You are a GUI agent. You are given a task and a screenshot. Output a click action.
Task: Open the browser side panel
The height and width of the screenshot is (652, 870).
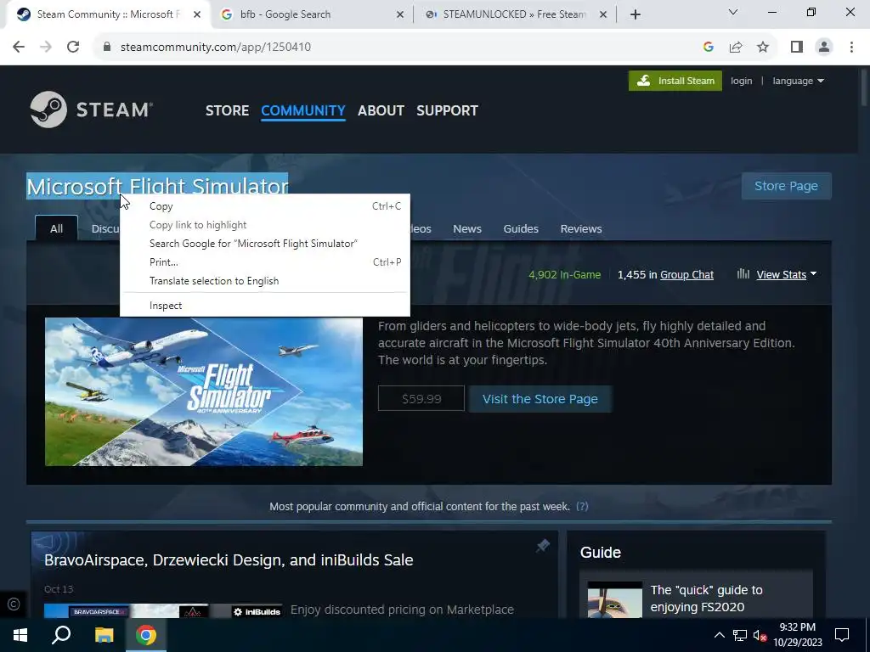[x=797, y=48]
